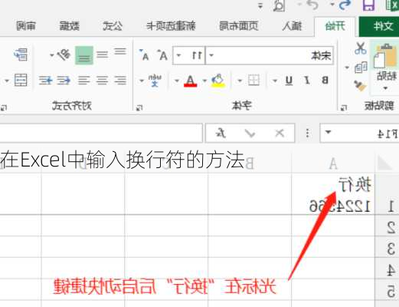Open the Orientation dropdown arrow
This screenshot has height=307, width=399.
[52, 54]
